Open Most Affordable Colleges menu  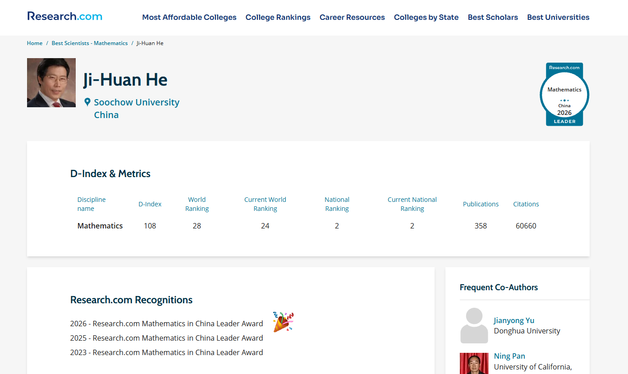(x=189, y=17)
